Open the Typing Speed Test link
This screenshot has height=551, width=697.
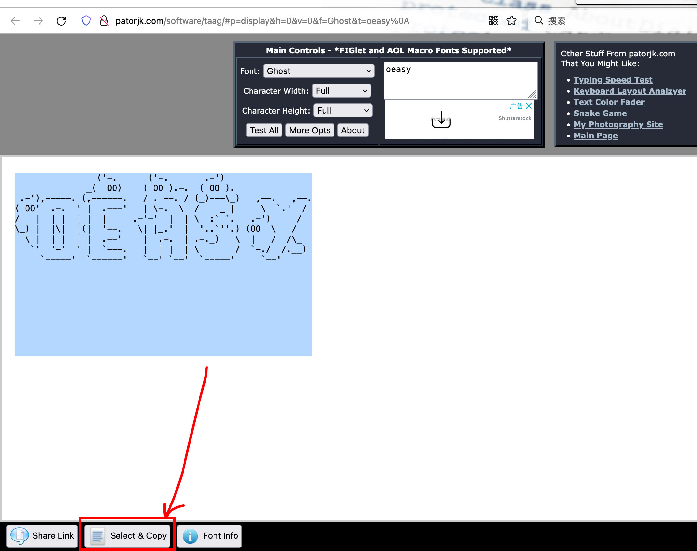[x=612, y=80]
